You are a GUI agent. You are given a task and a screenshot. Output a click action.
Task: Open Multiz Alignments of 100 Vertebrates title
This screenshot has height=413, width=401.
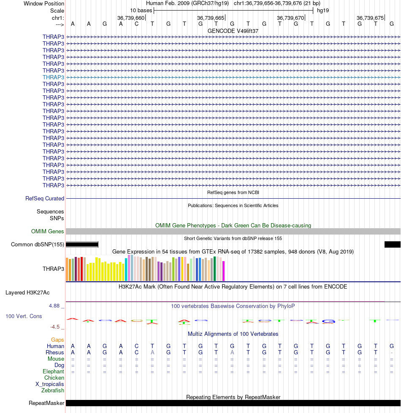tap(233, 334)
